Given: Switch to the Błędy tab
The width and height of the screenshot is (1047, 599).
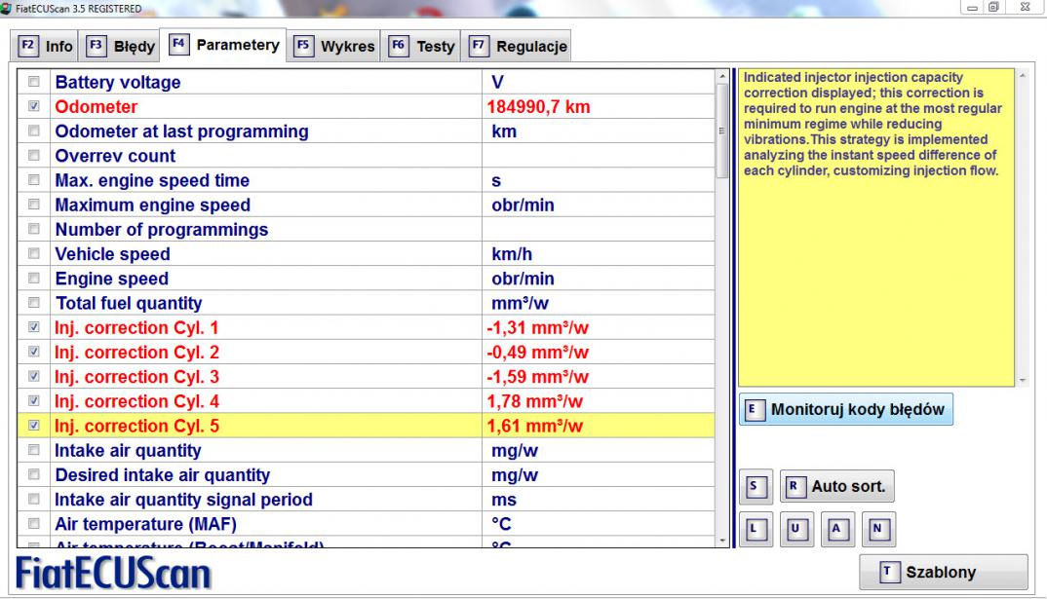Looking at the screenshot, I should [x=120, y=46].
